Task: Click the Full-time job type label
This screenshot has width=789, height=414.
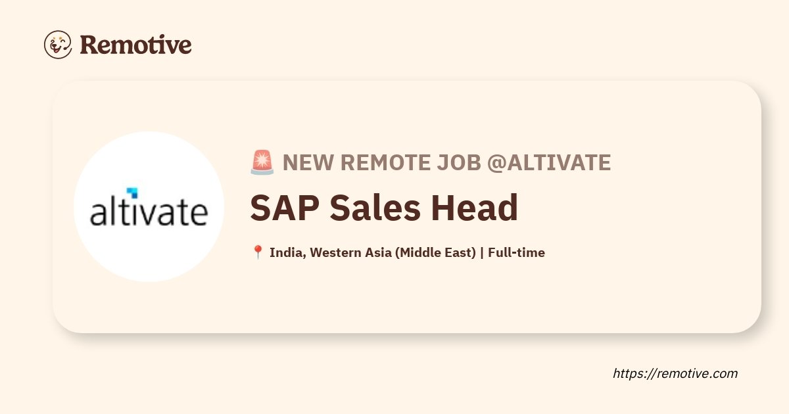Action: [516, 252]
